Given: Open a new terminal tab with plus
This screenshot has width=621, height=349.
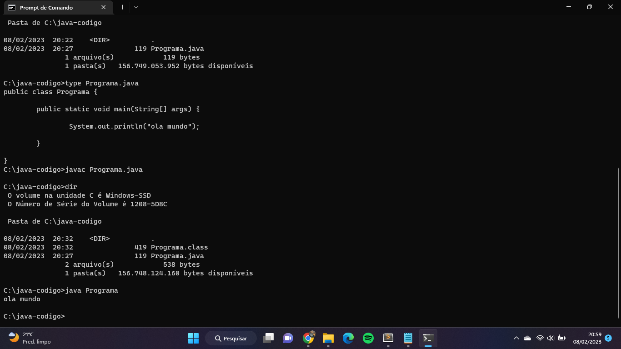Looking at the screenshot, I should [x=122, y=7].
